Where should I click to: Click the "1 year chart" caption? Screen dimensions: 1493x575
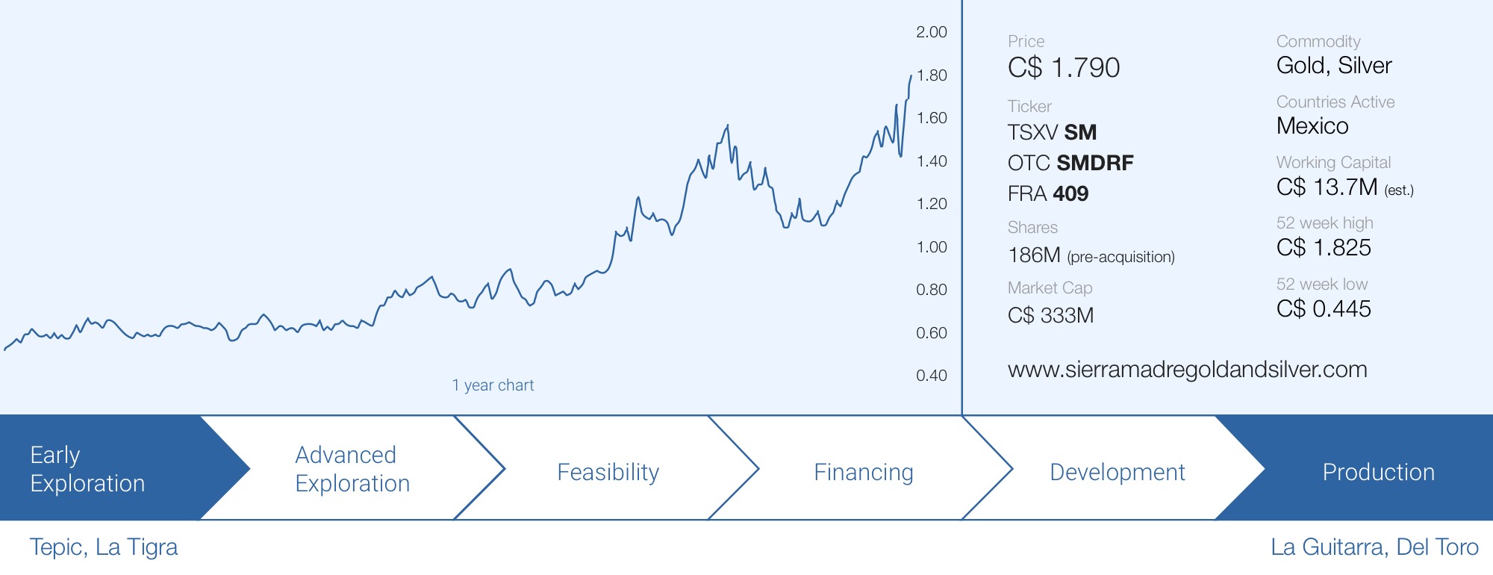click(x=493, y=385)
